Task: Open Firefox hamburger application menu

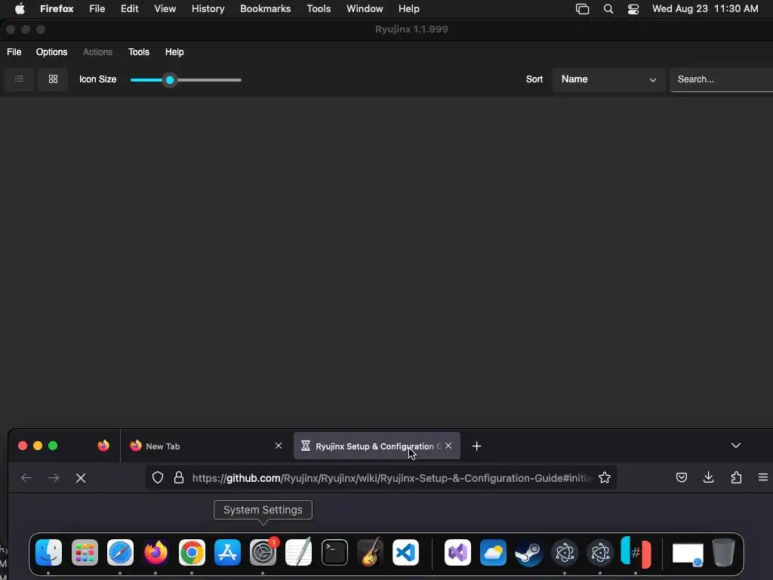Action: coord(762,477)
